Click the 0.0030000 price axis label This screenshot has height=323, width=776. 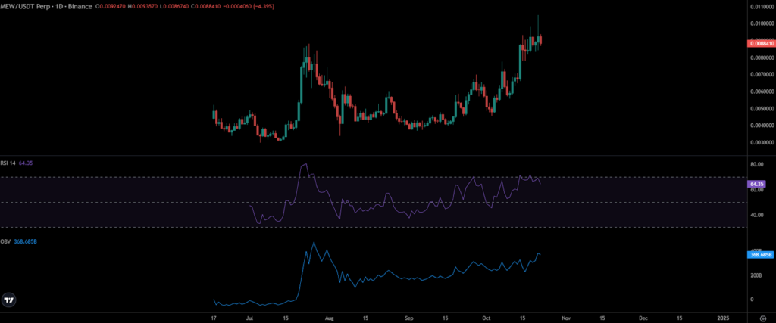761,142
